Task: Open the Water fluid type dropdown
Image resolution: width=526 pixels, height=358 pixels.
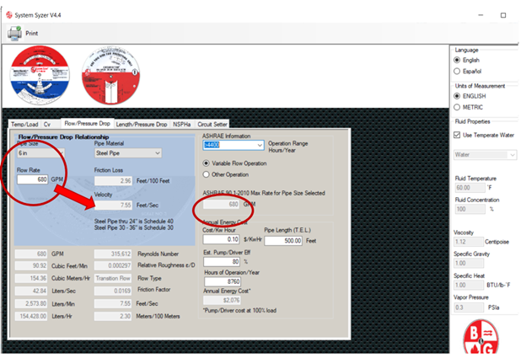Action: pos(485,154)
